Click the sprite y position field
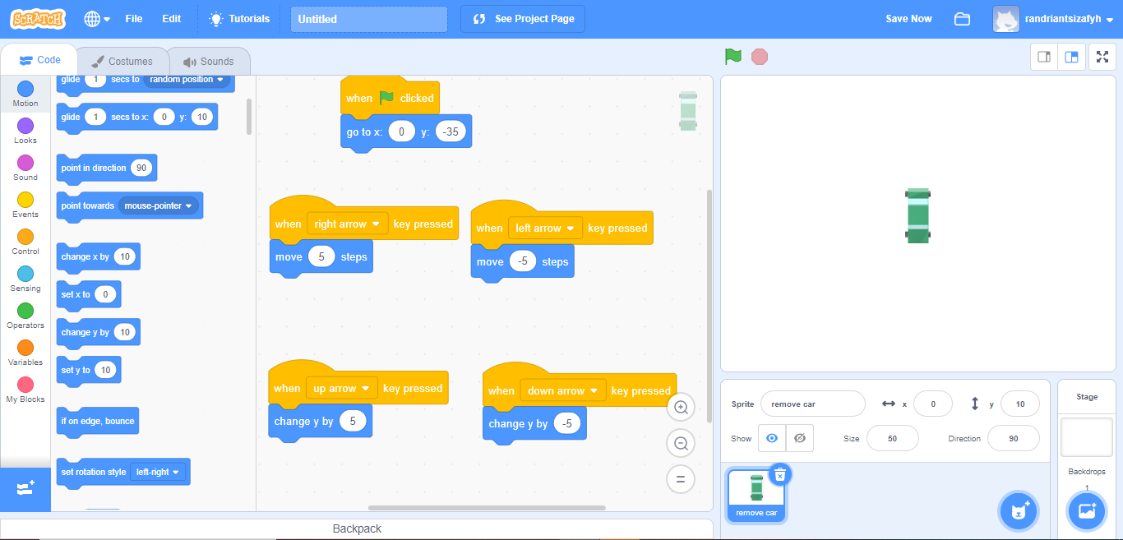 coord(1020,404)
